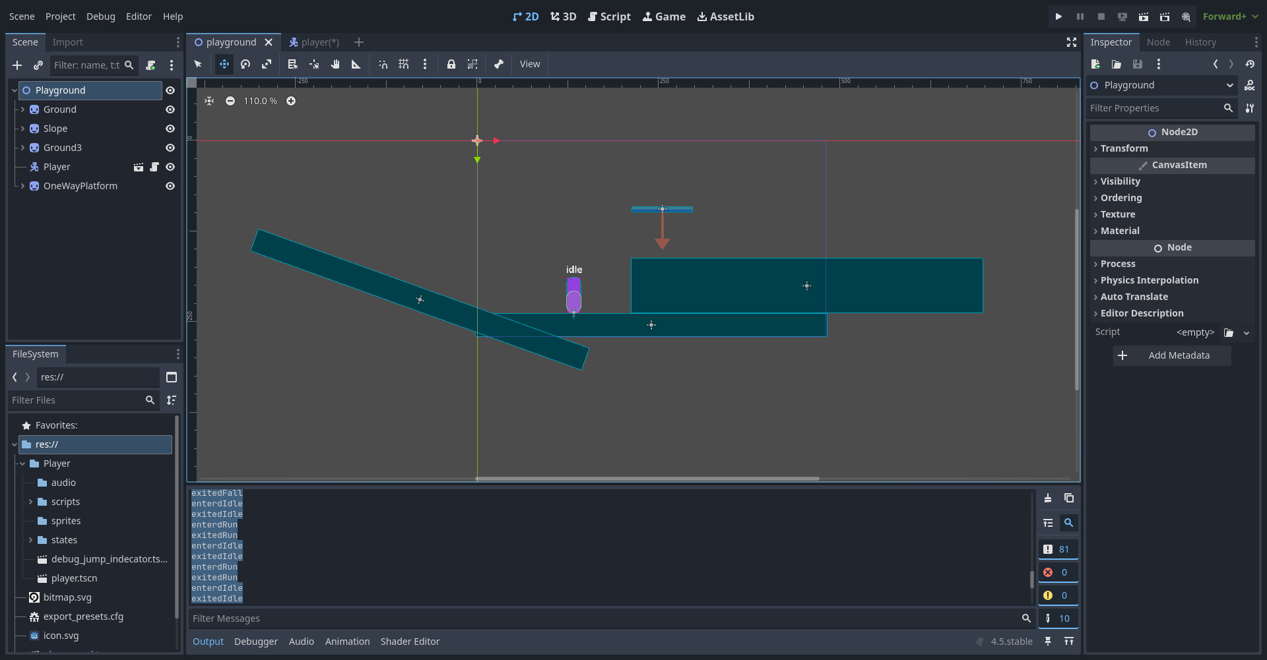
Task: Hide the Slope node
Action: [170, 129]
